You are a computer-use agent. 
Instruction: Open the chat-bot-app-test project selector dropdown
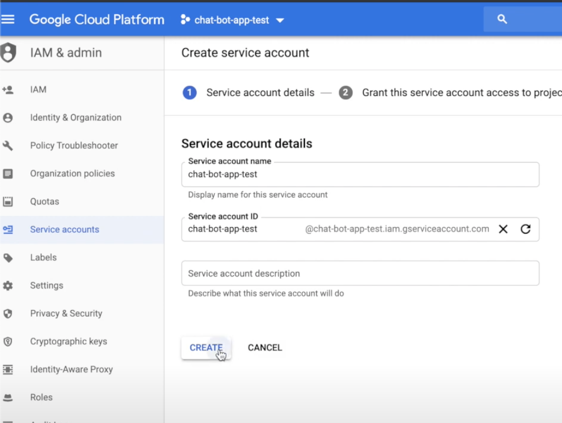click(x=232, y=20)
